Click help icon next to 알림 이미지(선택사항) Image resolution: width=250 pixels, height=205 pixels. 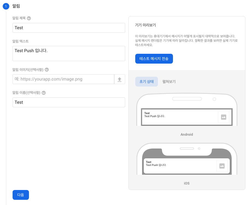[x=47, y=70]
